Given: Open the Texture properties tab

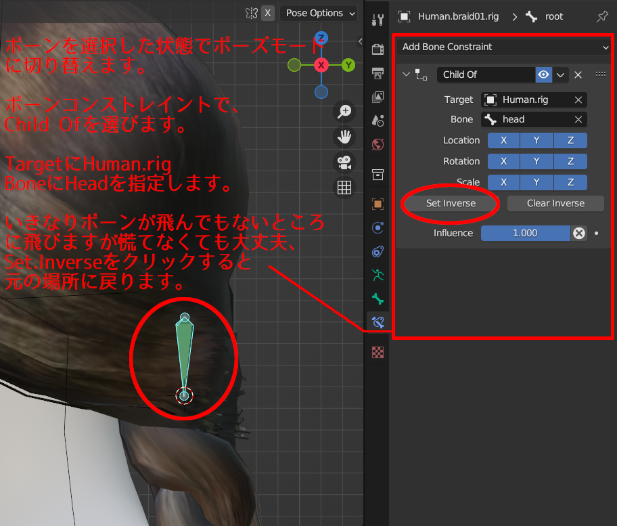Looking at the screenshot, I should pyautogui.click(x=378, y=353).
